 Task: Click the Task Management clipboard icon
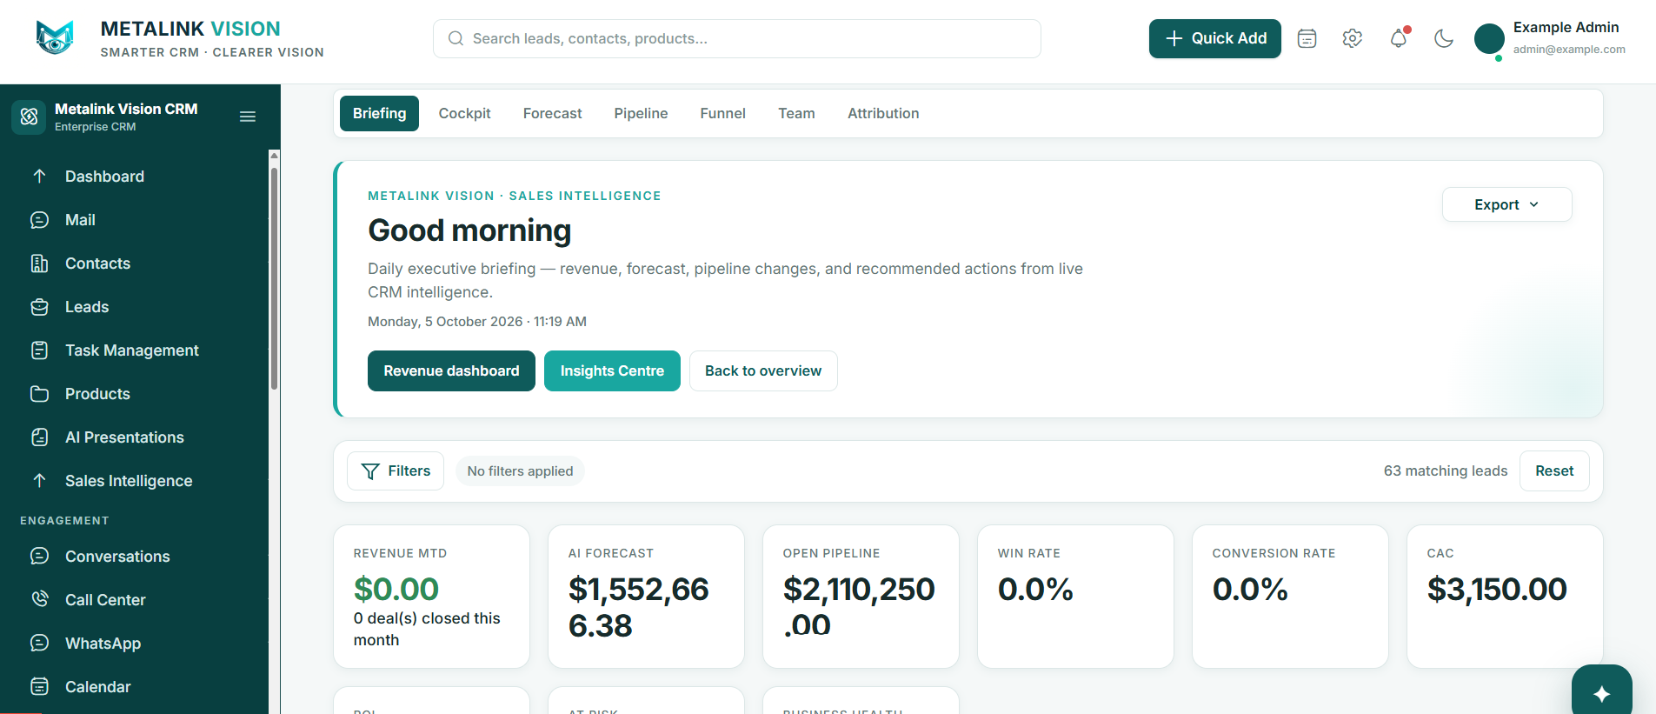pos(39,350)
